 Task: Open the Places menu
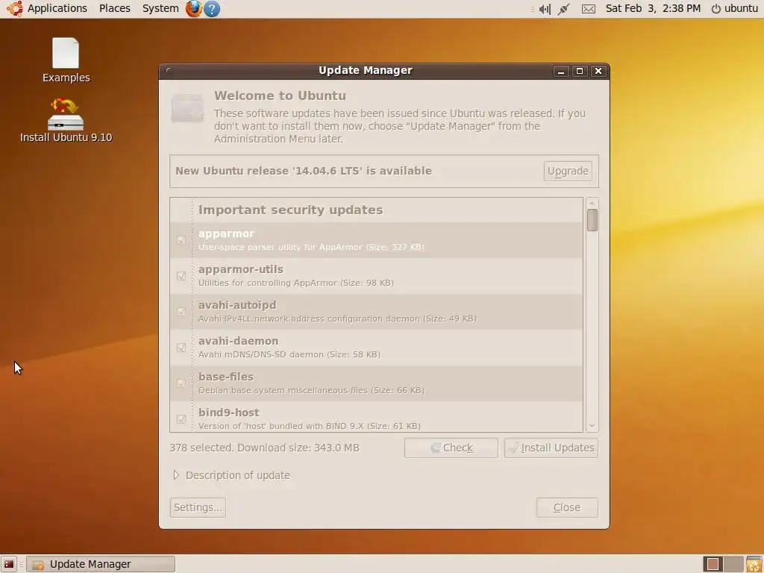(x=114, y=9)
